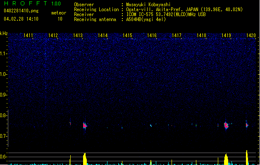Click the 0.8 frequency axis label
Image resolution: width=260 pixels, height=165 pixels.
point(3,115)
